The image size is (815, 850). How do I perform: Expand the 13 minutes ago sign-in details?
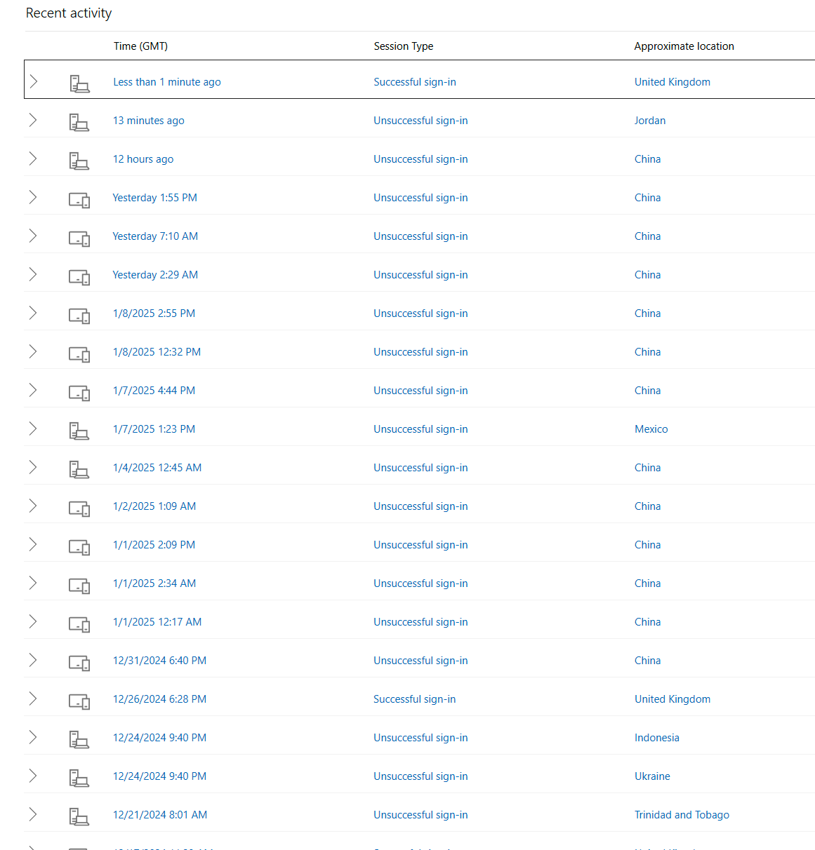(x=33, y=120)
